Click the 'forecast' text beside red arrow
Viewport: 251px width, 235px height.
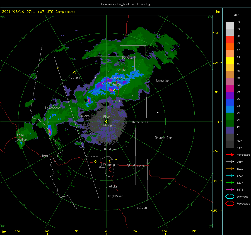(243, 155)
